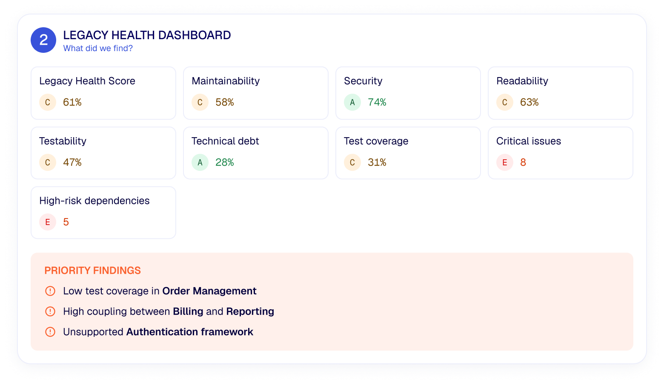Viewport: 664px width, 385px height.
Task: Open the Legacy Health Score card title
Action: coord(87,81)
